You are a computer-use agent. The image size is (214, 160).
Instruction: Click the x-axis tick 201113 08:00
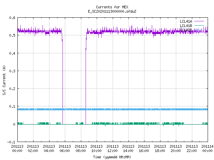tap(81, 149)
